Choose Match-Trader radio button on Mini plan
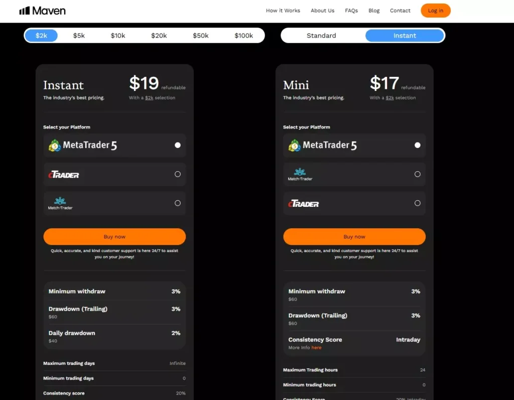The image size is (514, 400). pos(418,174)
